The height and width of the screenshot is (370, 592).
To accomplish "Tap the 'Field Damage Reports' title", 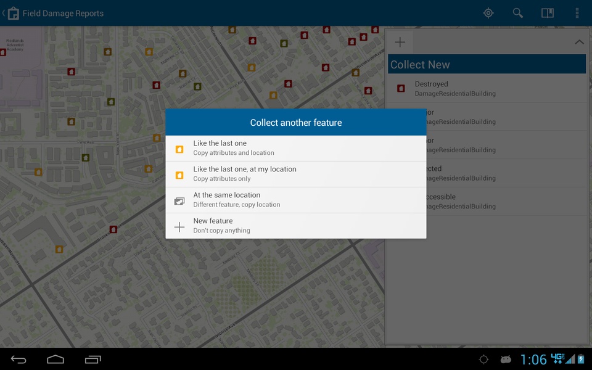I will coord(63,13).
